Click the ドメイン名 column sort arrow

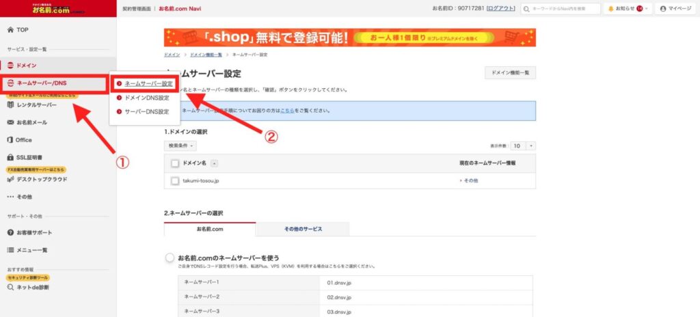coord(214,164)
